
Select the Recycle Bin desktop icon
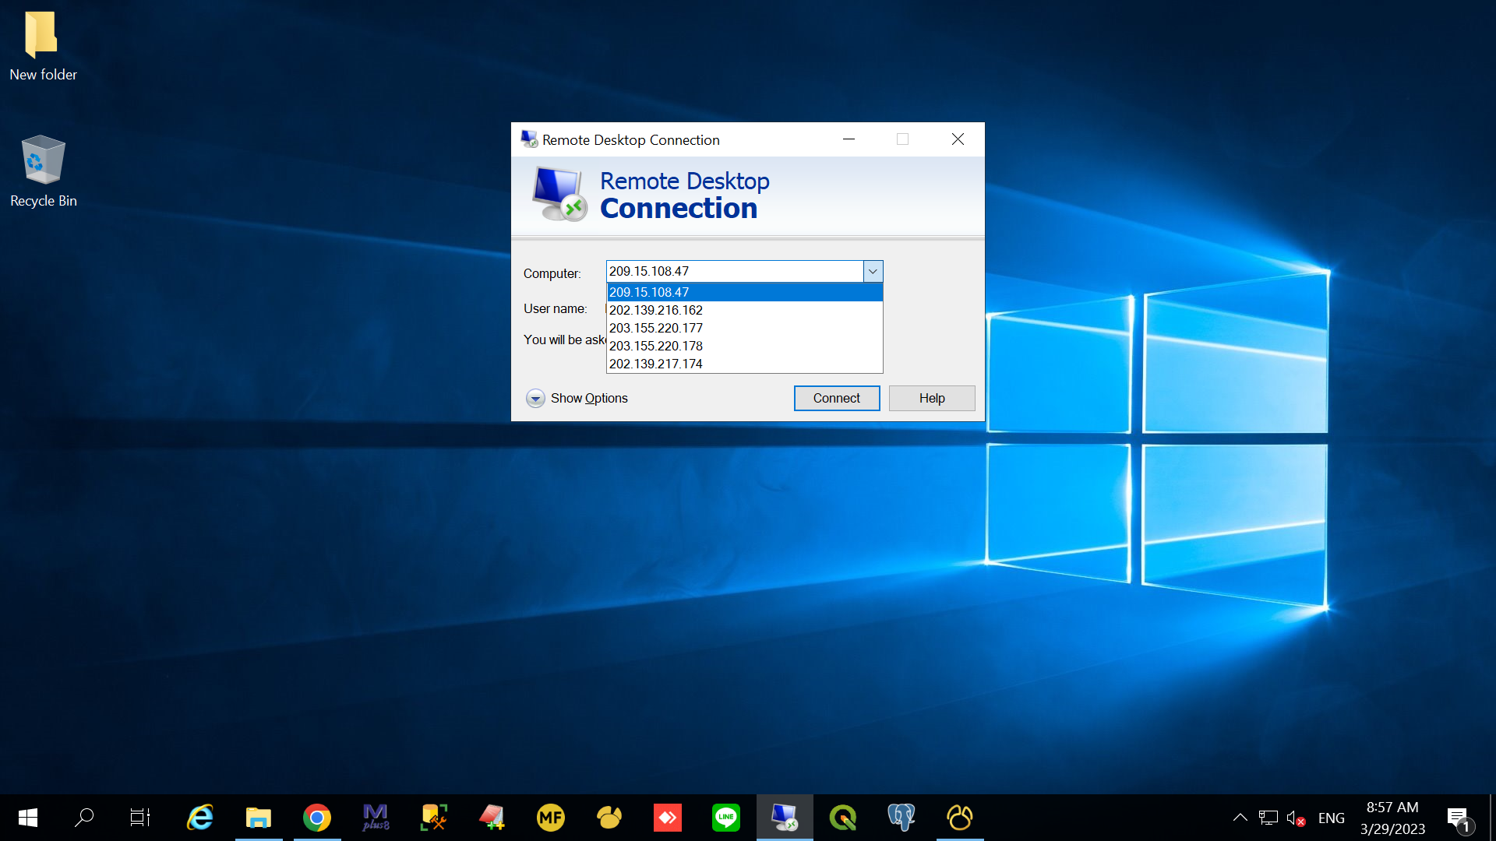[43, 171]
